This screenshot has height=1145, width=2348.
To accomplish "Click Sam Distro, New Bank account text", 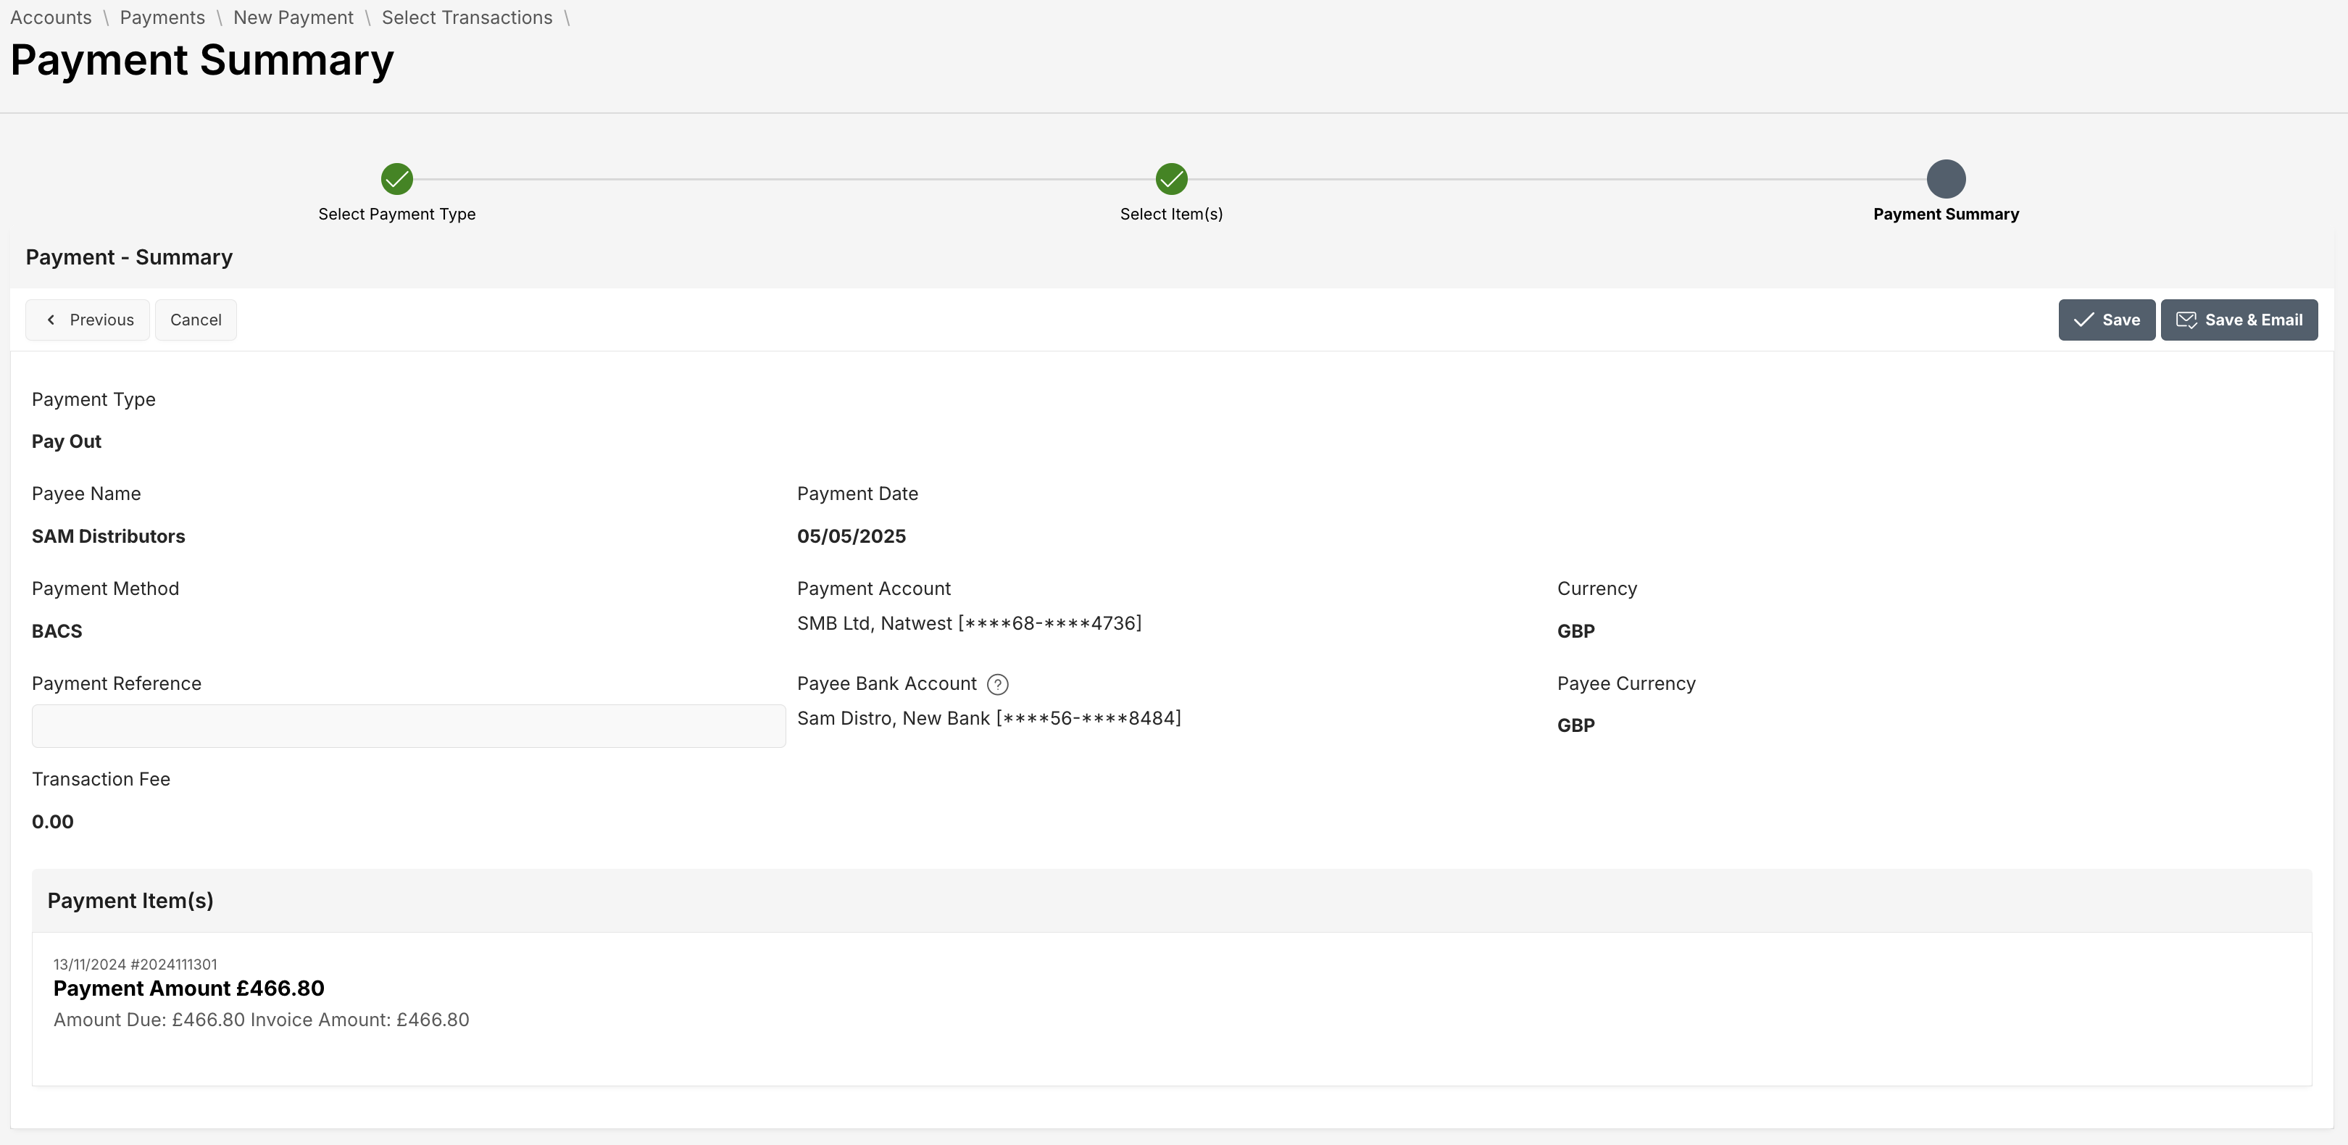I will [989, 718].
